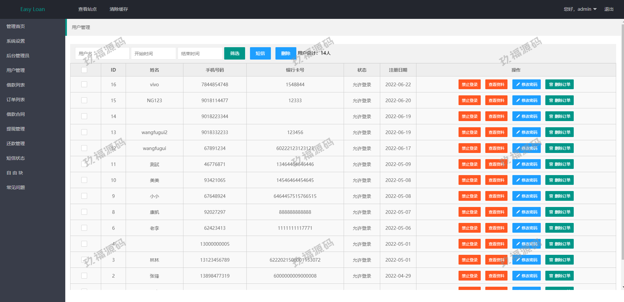Select the checkbox for row ID 8
This screenshot has height=302, width=624.
(x=84, y=212)
